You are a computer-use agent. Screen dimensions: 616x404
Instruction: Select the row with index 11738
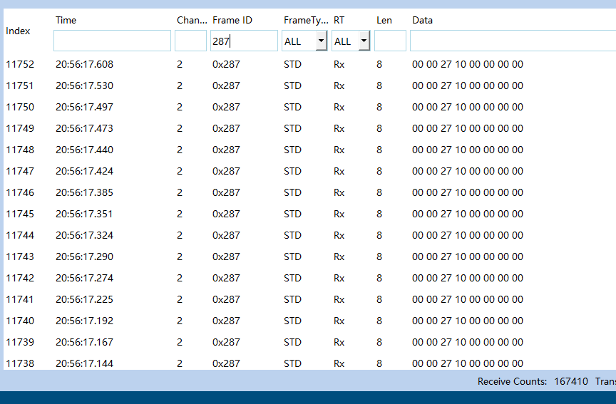pyautogui.click(x=20, y=363)
